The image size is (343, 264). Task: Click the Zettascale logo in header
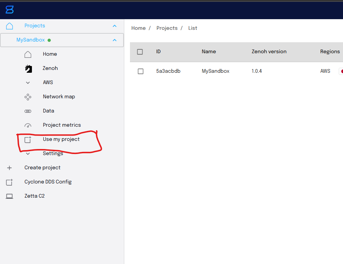10,10
